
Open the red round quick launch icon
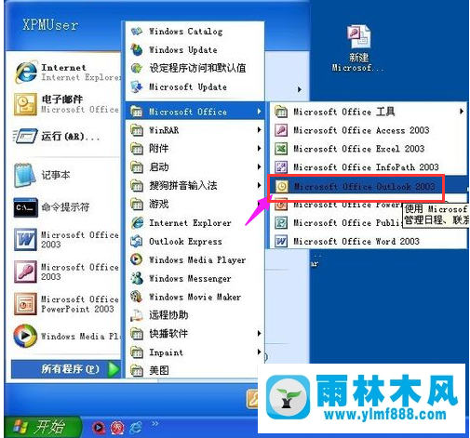[x=117, y=428]
